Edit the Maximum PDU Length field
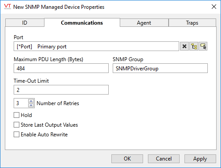 coord(61,68)
